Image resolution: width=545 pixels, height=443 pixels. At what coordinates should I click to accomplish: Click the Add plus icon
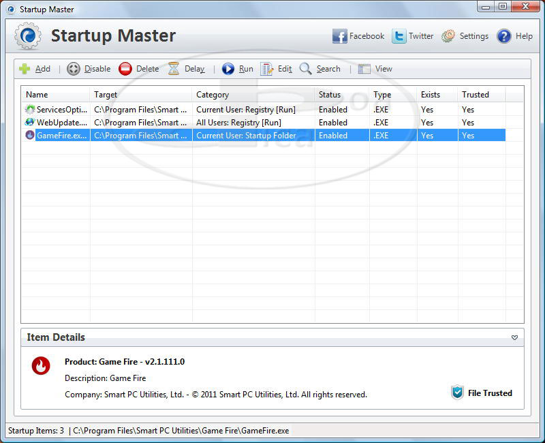(x=25, y=69)
